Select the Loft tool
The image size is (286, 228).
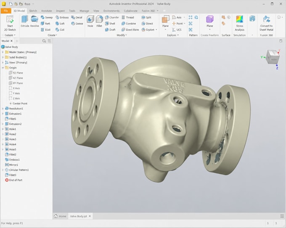click(x=60, y=24)
